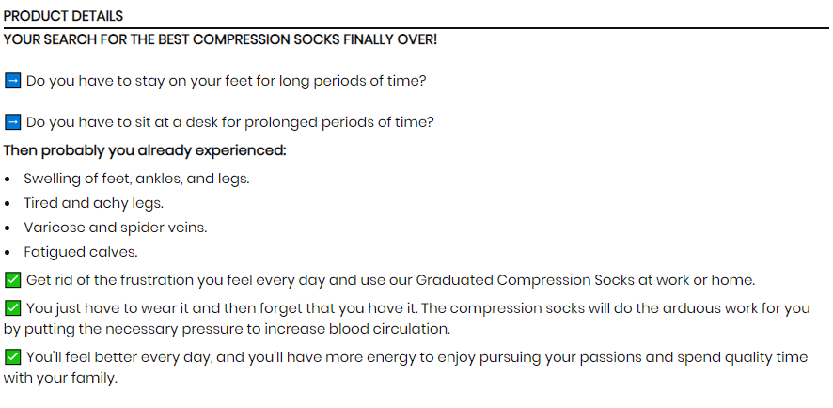This screenshot has height=408, width=833.
Task: Click the 'YOUR SEARCH FOR THE BEST COMPRESSION SOCKS' headline
Action: pos(220,39)
